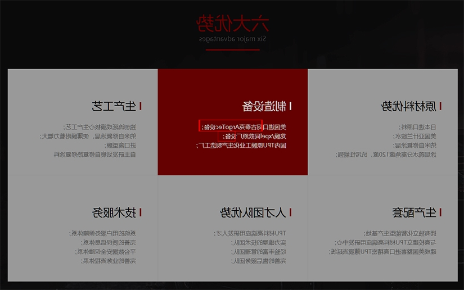Click the line '建成美国整套进口高精密TPU薄膜流延线'

tap(382, 252)
